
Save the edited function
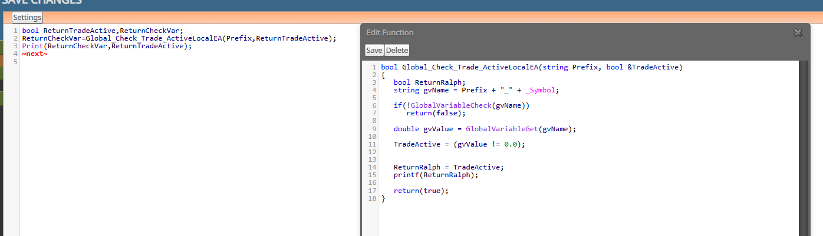(374, 51)
